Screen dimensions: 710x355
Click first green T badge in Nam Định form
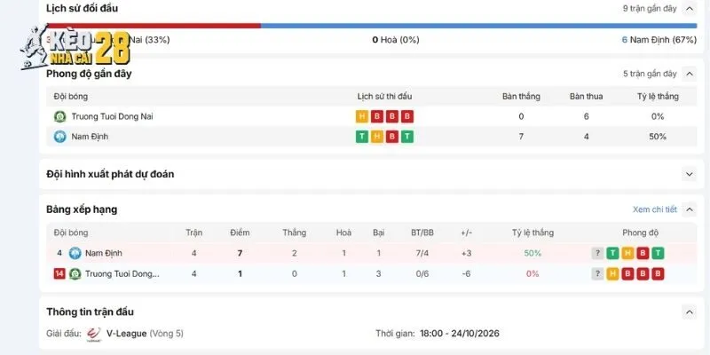362,137
